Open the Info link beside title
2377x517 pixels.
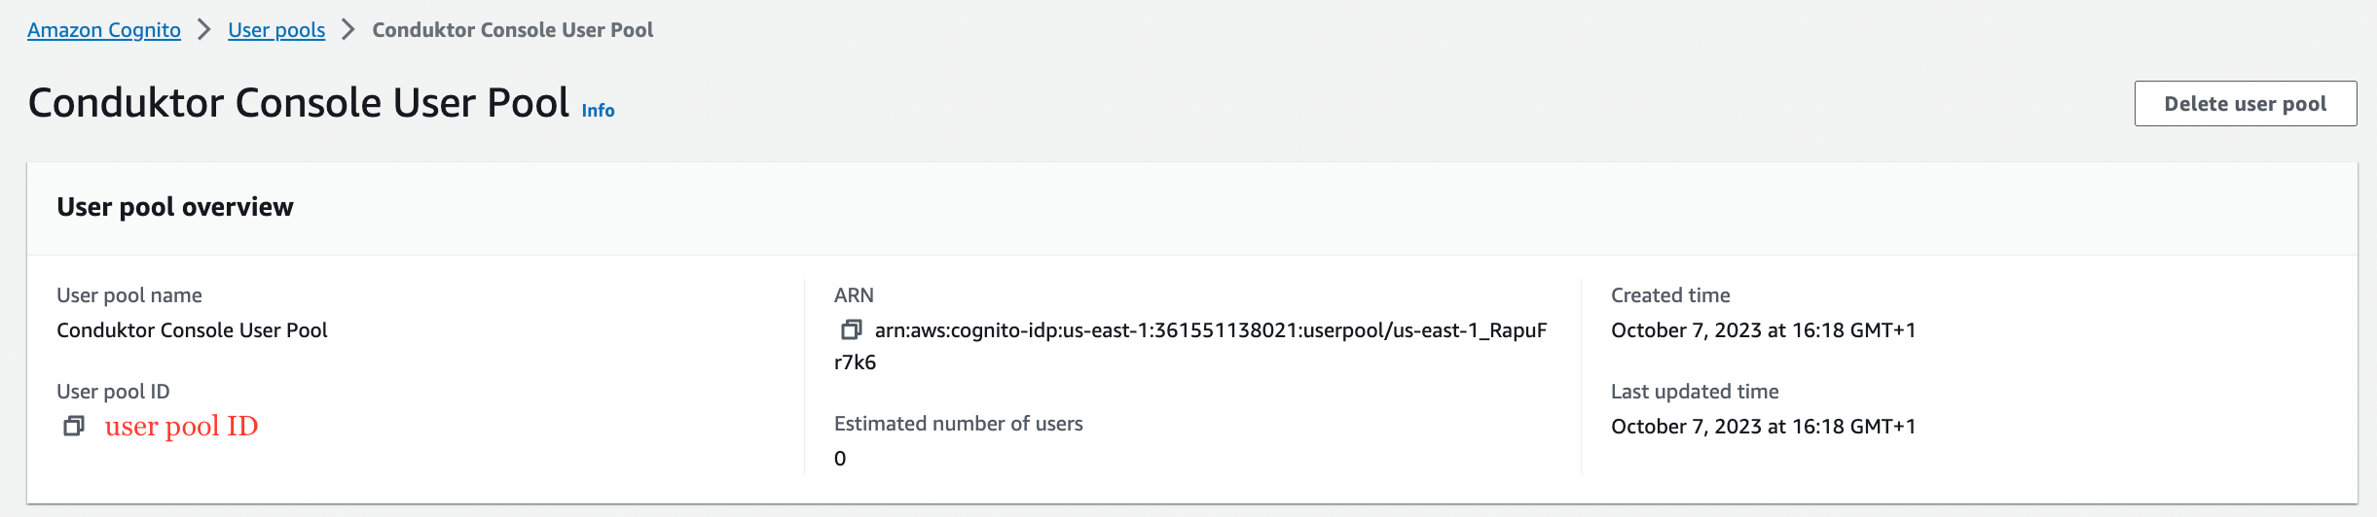tap(598, 111)
